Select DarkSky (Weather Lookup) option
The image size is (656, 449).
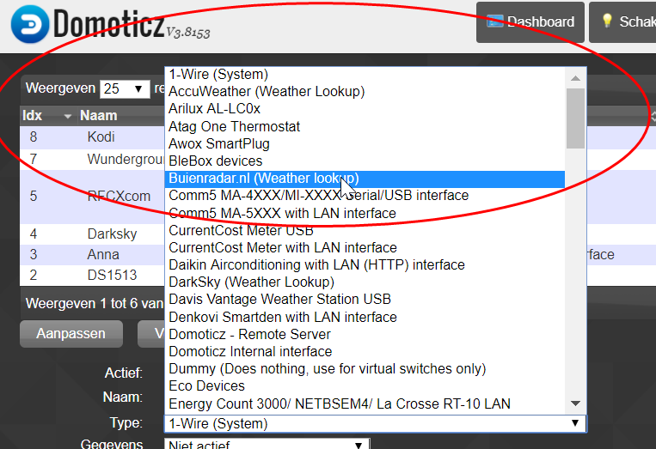[365, 282]
